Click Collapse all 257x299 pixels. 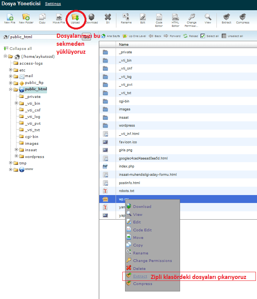pos(18,49)
